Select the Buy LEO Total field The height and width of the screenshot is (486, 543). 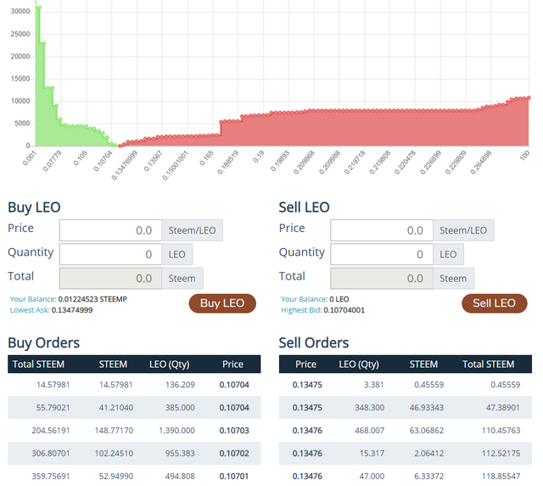pos(110,278)
